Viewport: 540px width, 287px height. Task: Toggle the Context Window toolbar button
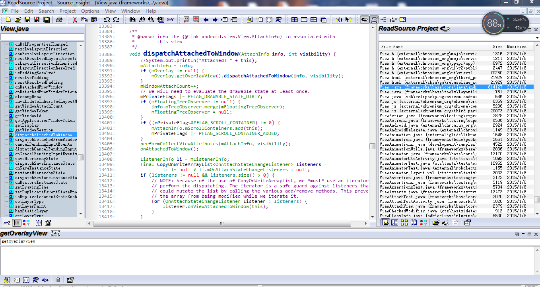374,19
